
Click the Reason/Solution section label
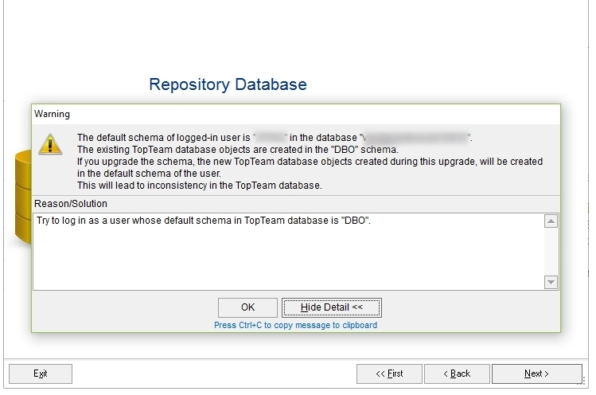[x=71, y=204]
